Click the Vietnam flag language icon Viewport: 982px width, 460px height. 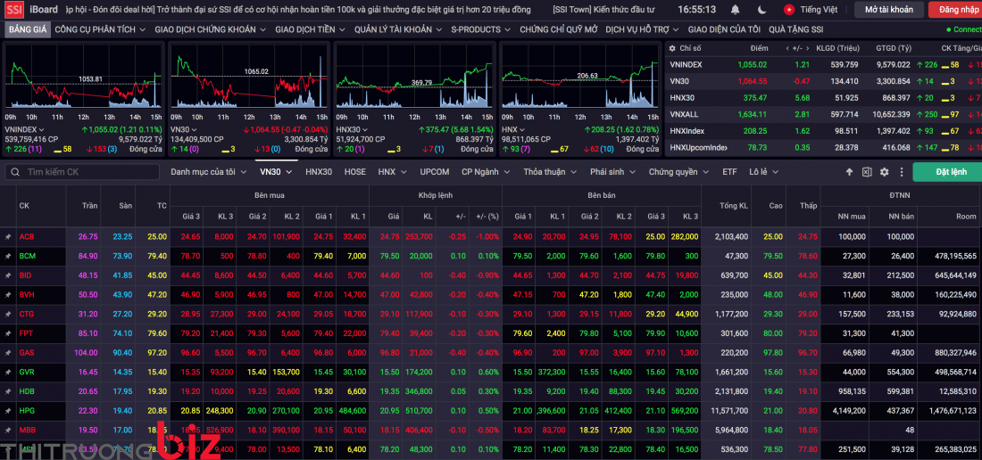tap(790, 10)
